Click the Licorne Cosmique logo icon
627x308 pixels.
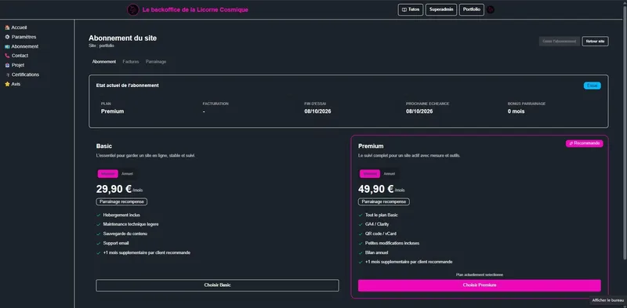(x=132, y=9)
